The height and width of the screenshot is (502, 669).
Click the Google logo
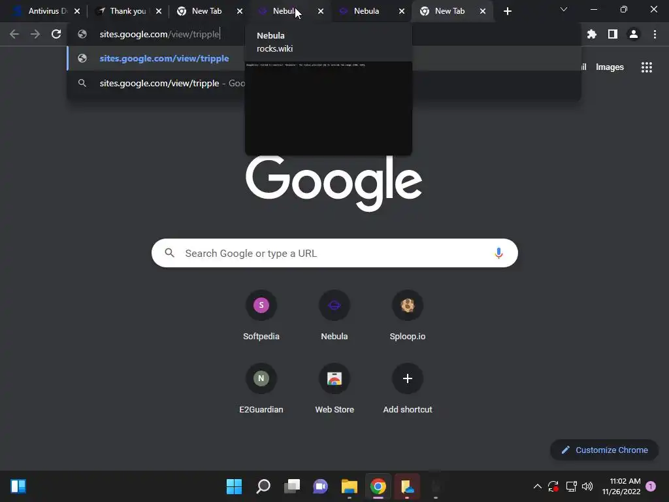(x=334, y=183)
